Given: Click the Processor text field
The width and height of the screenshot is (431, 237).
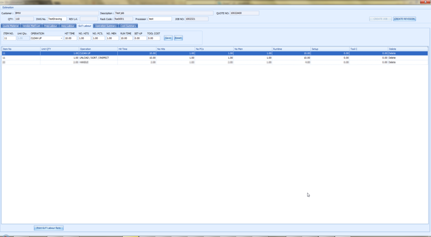Looking at the screenshot, I should (160, 19).
